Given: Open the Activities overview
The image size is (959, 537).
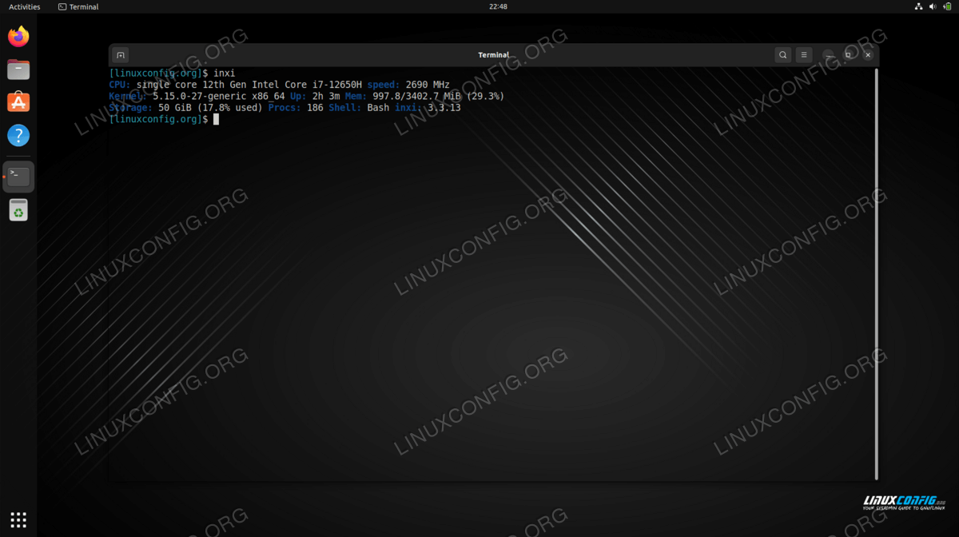Looking at the screenshot, I should [24, 6].
